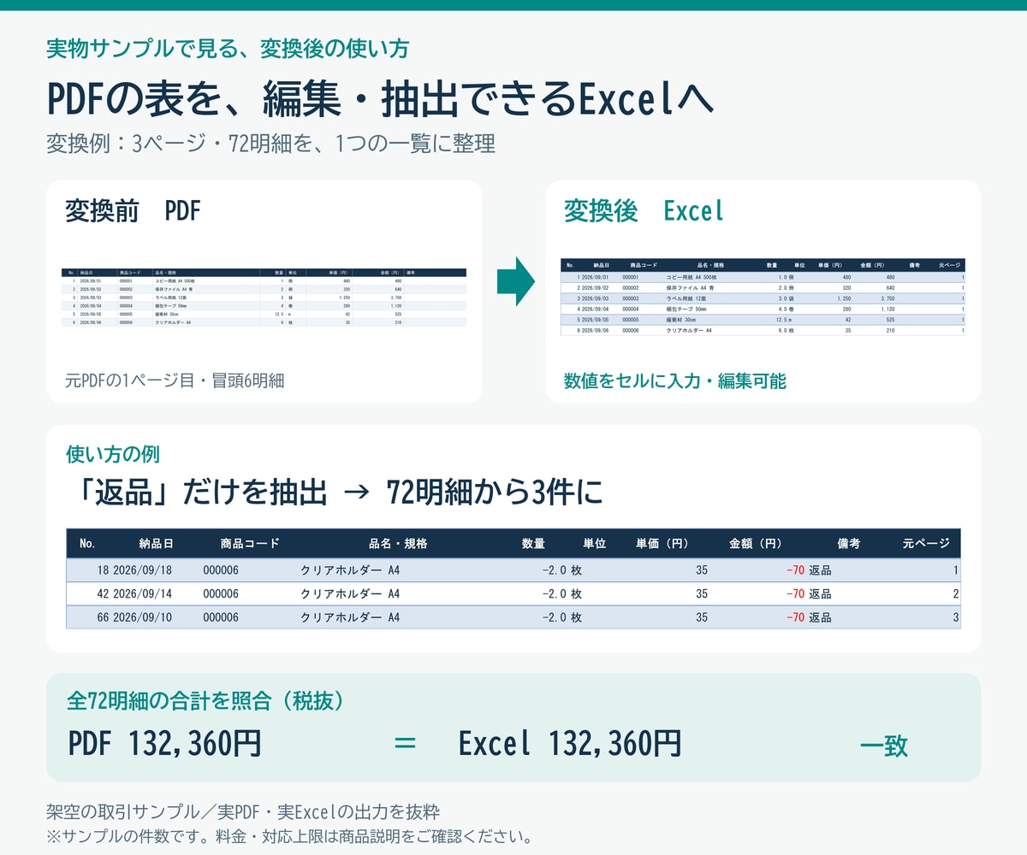The width and height of the screenshot is (1027, 855).
Task: Select the ※サンプルの件数です disclaimer line
Action: pos(290,835)
